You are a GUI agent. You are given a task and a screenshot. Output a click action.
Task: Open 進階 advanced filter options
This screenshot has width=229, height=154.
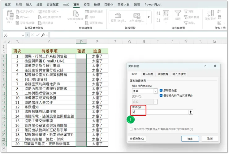[189, 23]
